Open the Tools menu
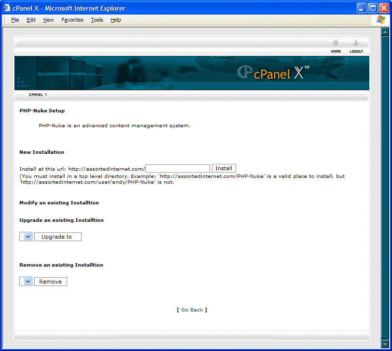Screen dimensions: 392x351 (x=97, y=20)
